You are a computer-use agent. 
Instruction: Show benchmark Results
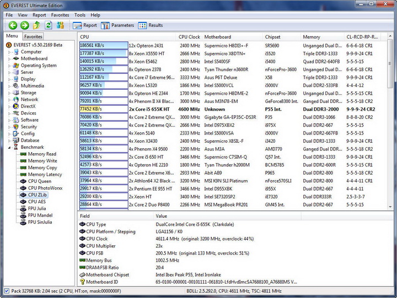(x=151, y=25)
